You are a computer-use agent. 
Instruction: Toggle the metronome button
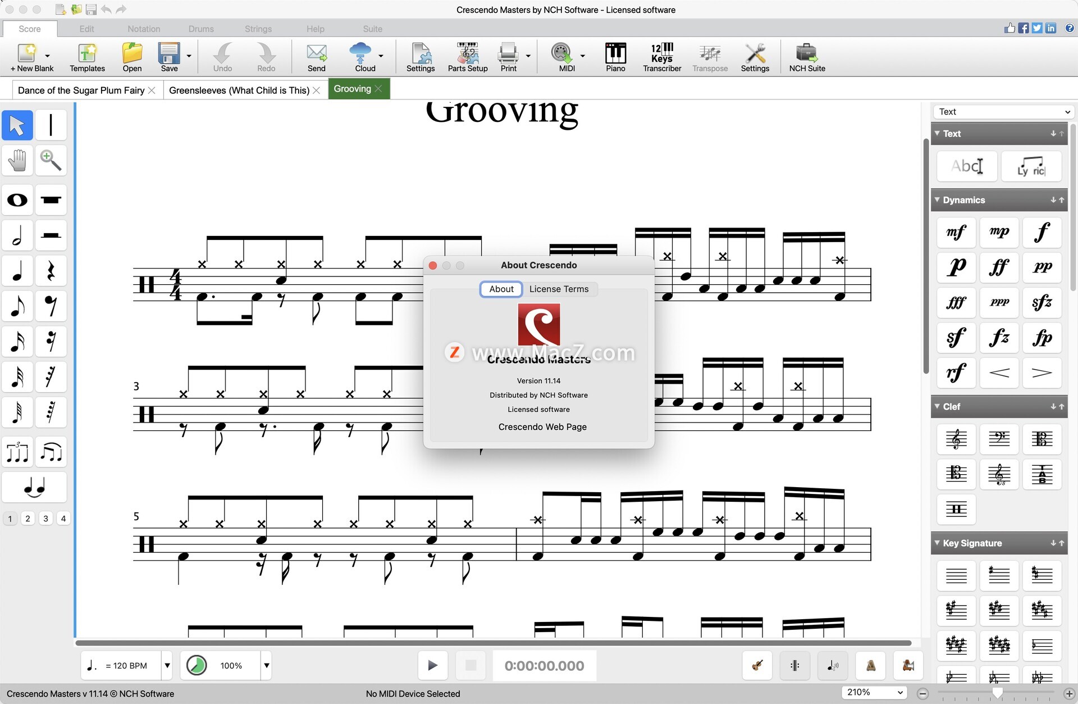(x=871, y=666)
